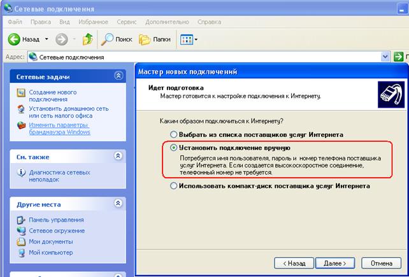Click the Network Neighborhood icon
Viewport: 409px width, 277px height.
[21, 231]
